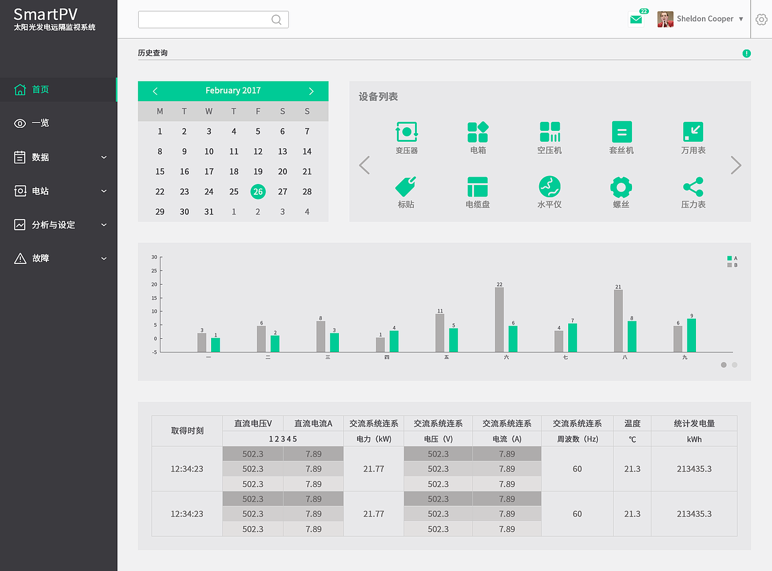
Task: Show next page of device list
Action: click(x=736, y=165)
